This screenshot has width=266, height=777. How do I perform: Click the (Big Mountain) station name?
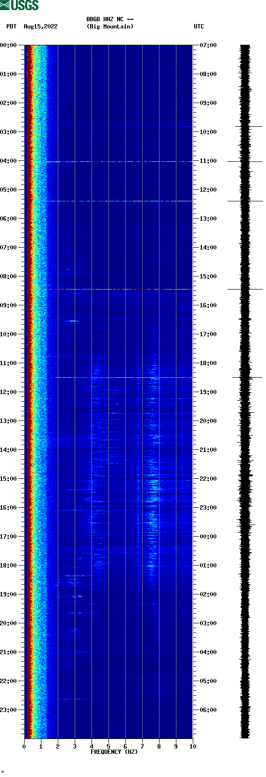coord(110,26)
